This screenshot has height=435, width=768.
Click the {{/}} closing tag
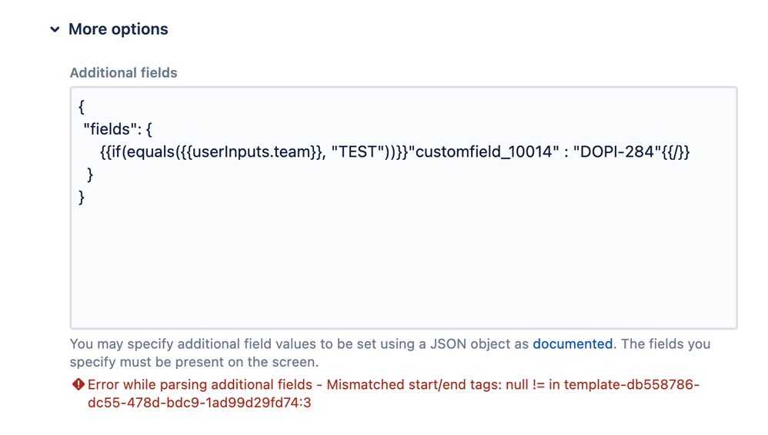676,152
